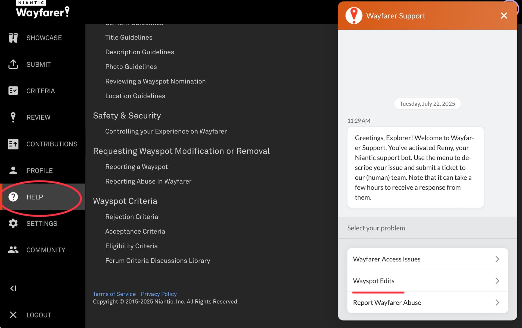
Task: Select the Wayfarer Access Issues option
Action: pos(427,259)
